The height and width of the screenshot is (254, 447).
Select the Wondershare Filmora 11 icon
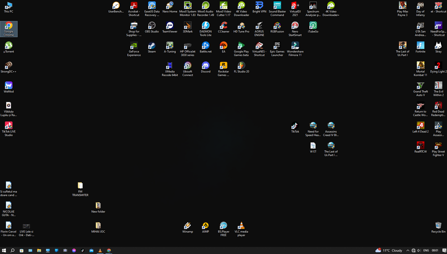click(x=295, y=49)
